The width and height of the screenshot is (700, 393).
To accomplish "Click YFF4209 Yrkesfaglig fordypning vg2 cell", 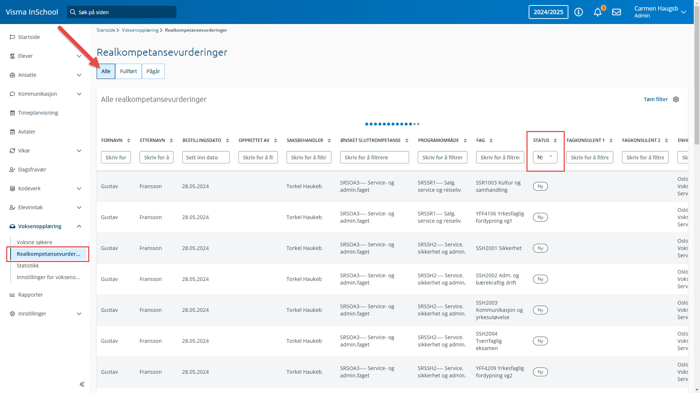I will pyautogui.click(x=500, y=372).
